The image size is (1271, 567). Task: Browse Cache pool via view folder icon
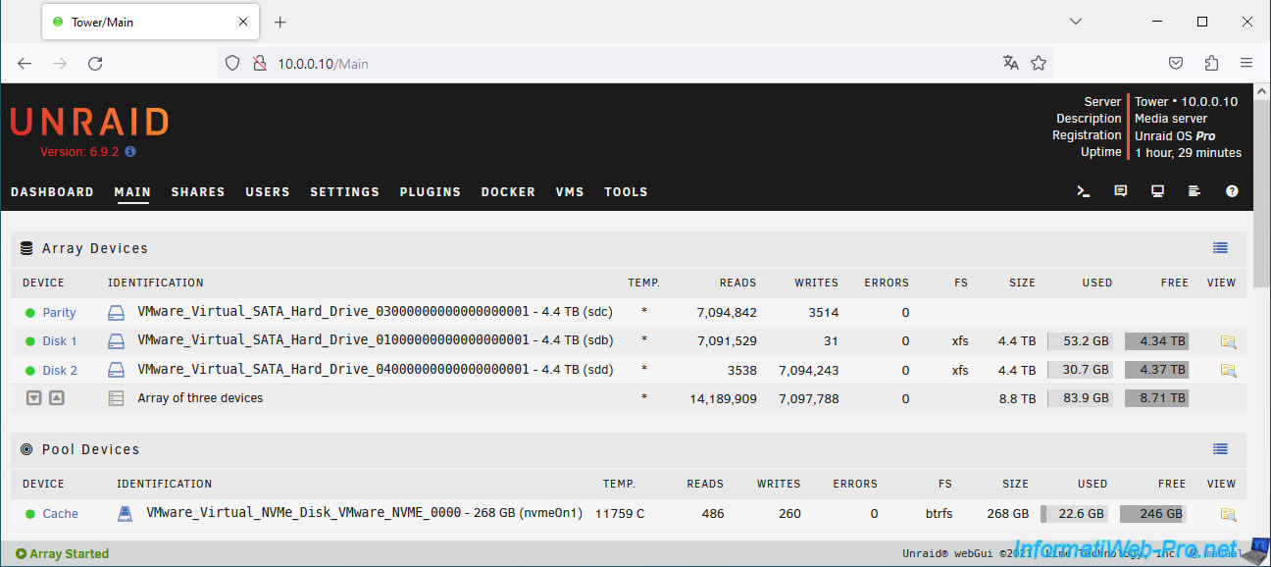1228,514
